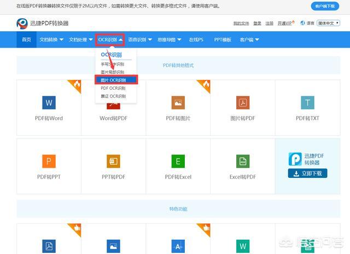Click the globe language icon
The image size is (350, 254).
click(302, 23)
